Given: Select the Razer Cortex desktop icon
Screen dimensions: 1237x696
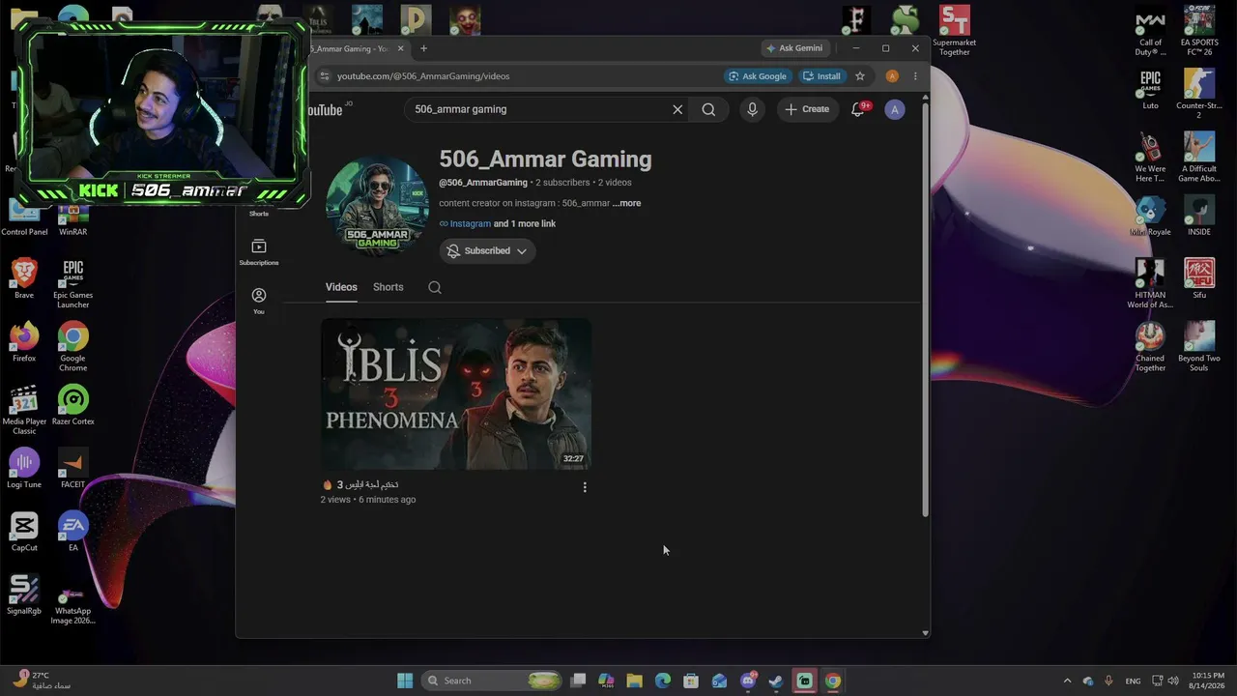Looking at the screenshot, I should [x=72, y=405].
